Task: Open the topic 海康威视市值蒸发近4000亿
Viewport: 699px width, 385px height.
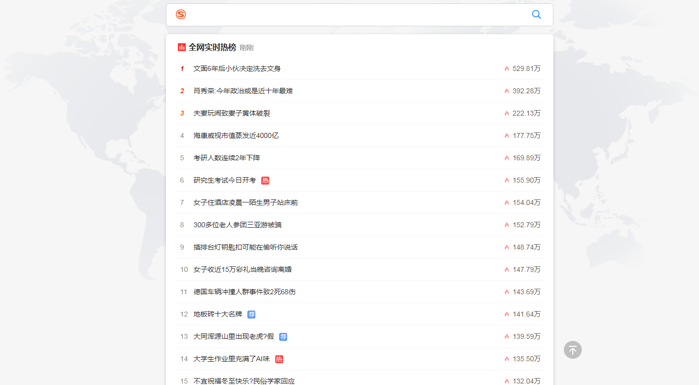Action: click(x=235, y=135)
